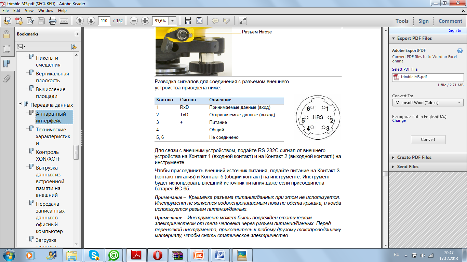Select 'Передача записанных данных в офисный компьютер' bookmark
467x262 pixels.
[x=50, y=218]
